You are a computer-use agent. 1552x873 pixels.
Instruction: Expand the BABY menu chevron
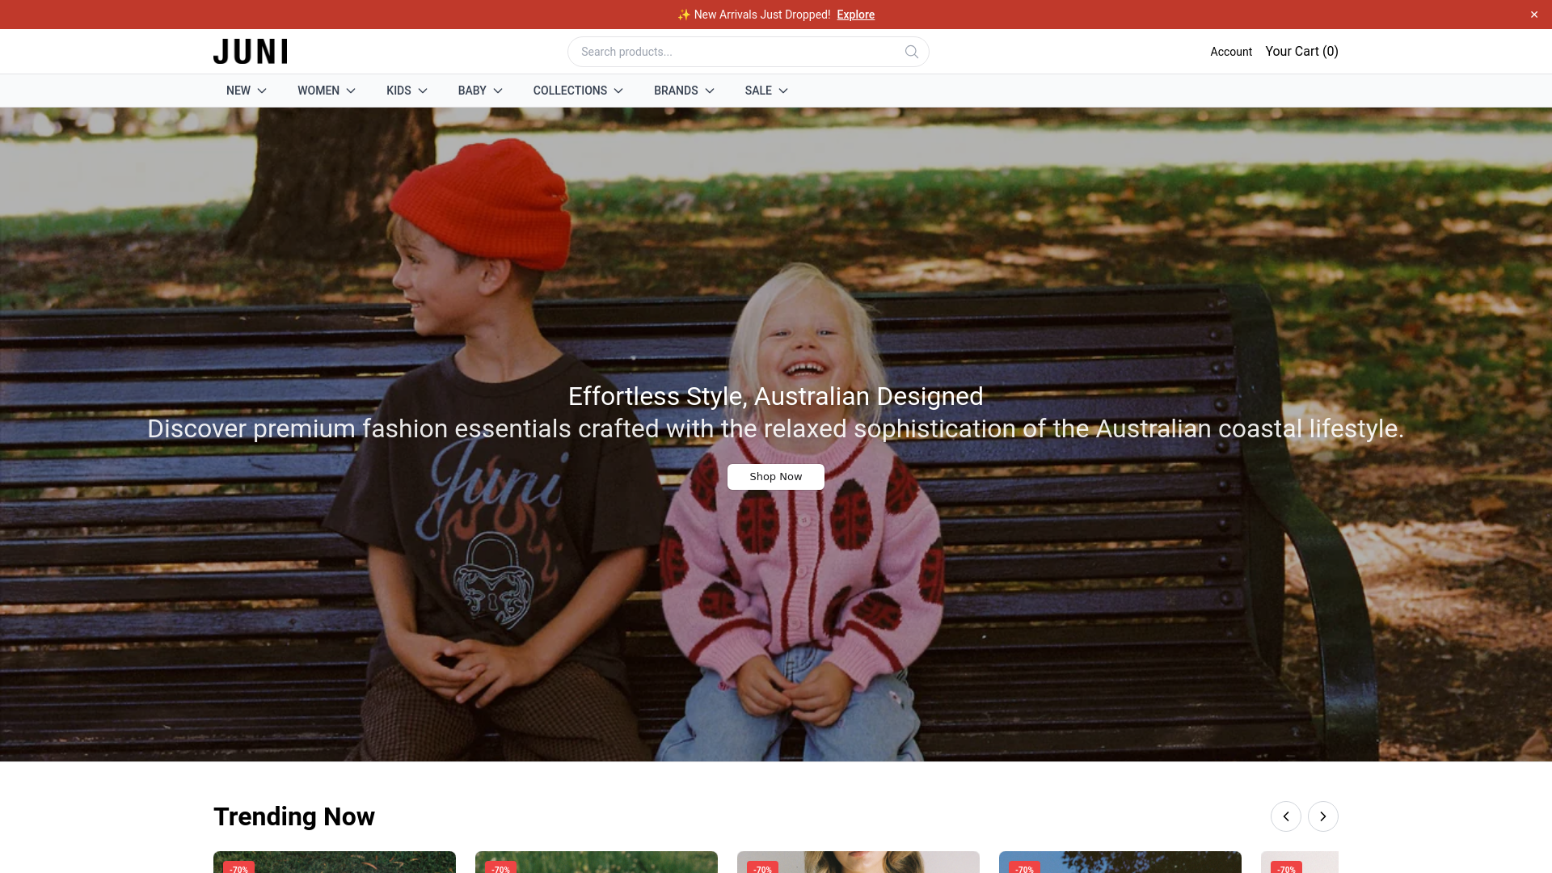(x=498, y=91)
